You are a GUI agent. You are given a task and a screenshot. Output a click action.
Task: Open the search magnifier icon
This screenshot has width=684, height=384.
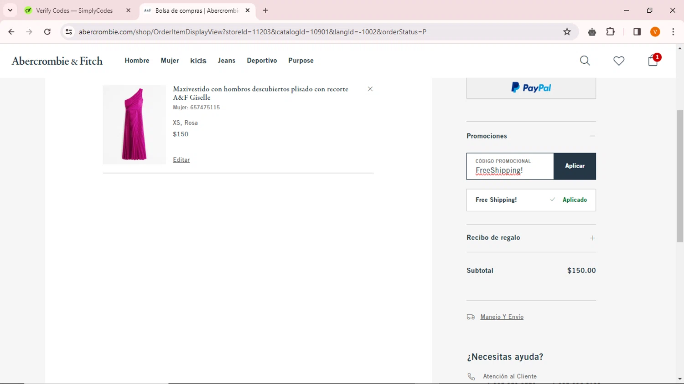point(585,61)
